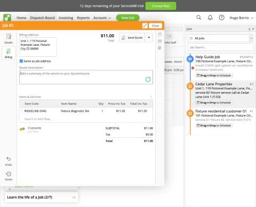Click the row handle beside RIDGELINE-DIAG
Viewport: 256px width, 207px height.
click(x=22, y=111)
